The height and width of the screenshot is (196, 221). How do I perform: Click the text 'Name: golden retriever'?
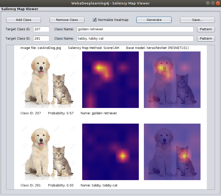click(x=99, y=113)
